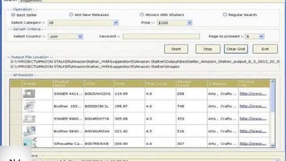Click the Exit button
The height and width of the screenshot is (161, 286).
265,49
